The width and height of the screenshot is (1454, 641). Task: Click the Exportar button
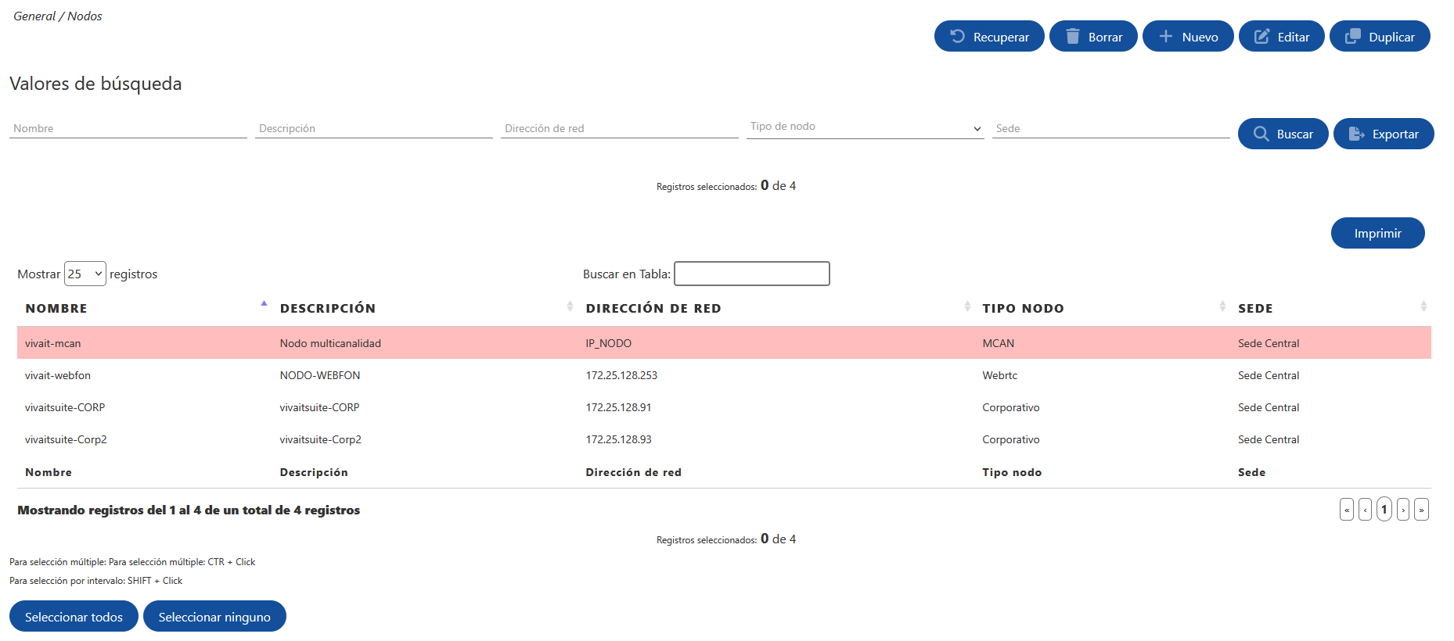click(x=1384, y=134)
